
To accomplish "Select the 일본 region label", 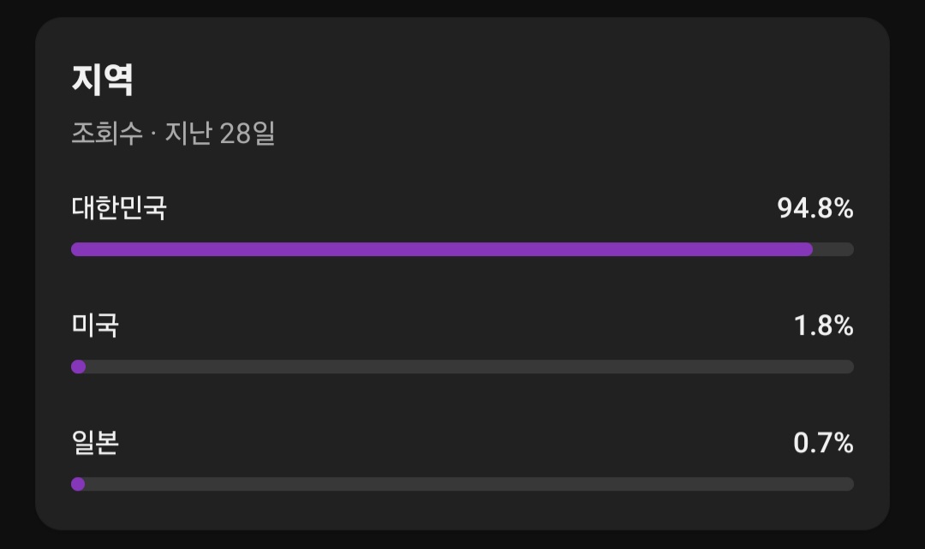I will tap(94, 443).
